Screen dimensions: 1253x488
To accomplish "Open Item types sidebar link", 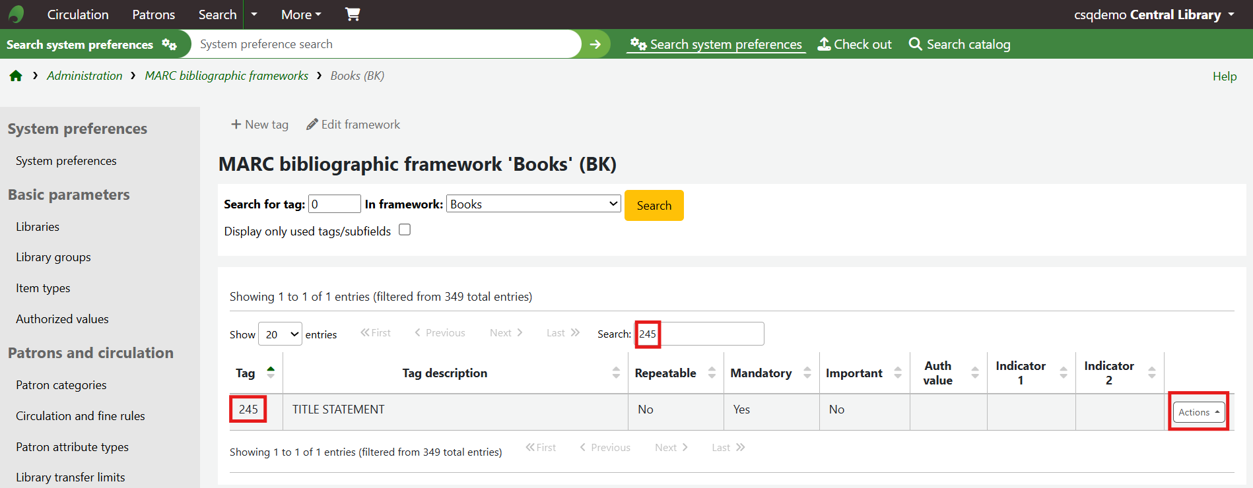I will [x=43, y=288].
